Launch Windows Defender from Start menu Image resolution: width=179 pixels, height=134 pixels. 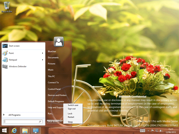coord(17,66)
